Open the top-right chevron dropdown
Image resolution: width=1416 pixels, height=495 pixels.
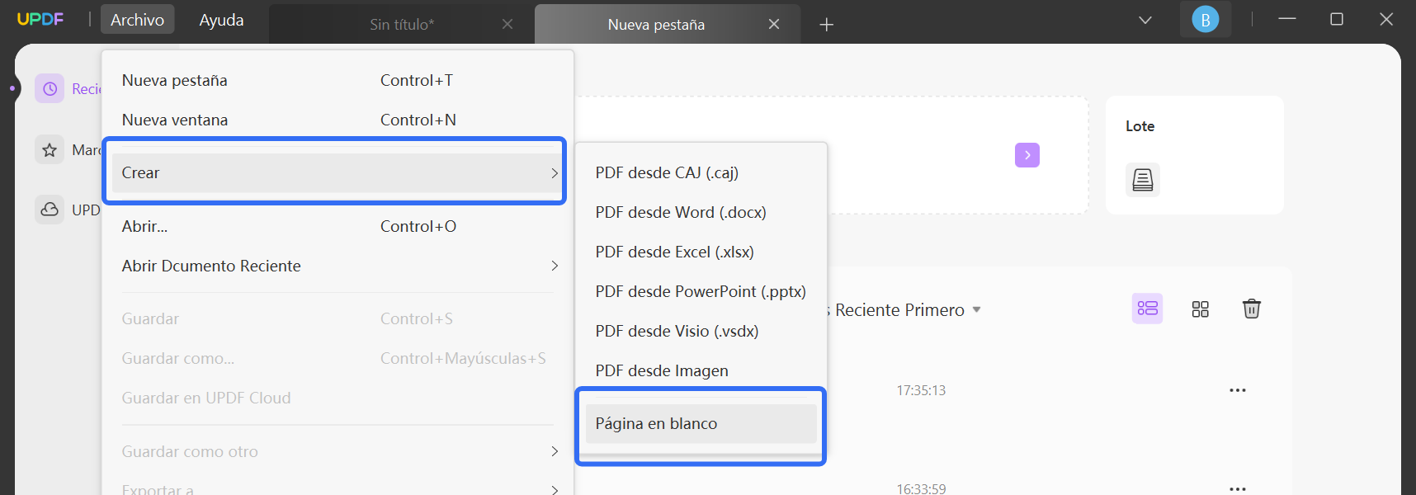coord(1144,18)
